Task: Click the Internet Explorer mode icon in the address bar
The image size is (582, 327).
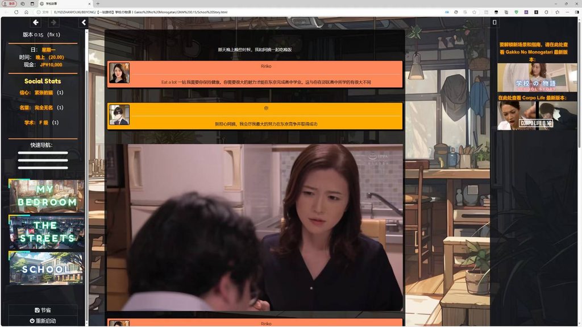Action: coord(456,12)
